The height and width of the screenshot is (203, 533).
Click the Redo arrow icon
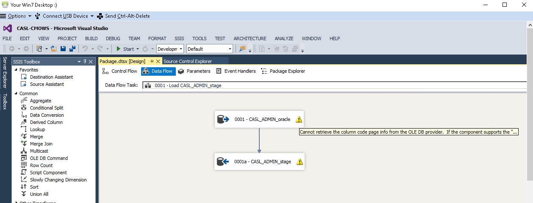coord(99,49)
